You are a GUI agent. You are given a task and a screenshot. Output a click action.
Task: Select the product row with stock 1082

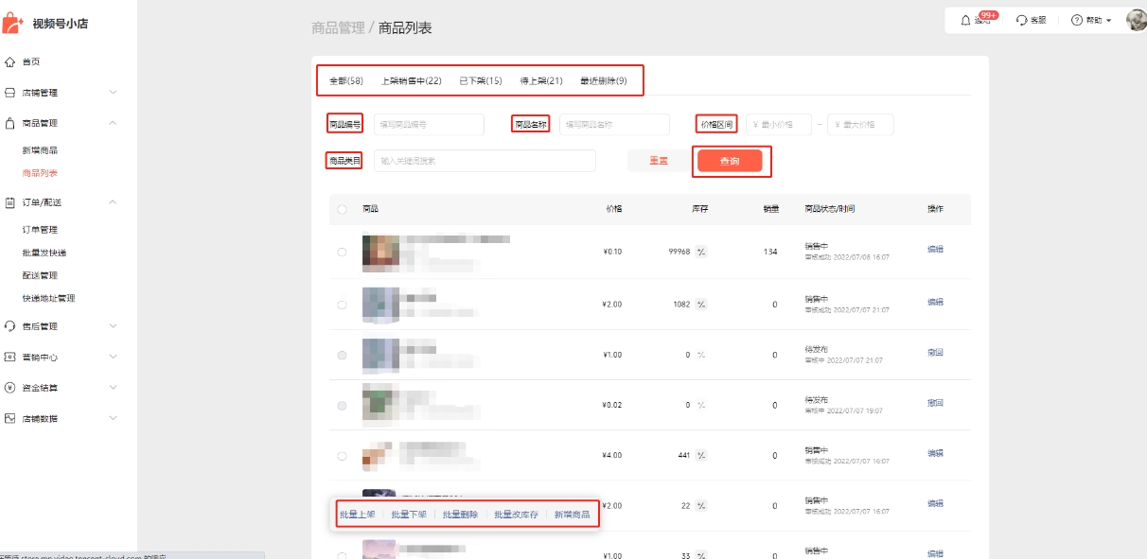[x=342, y=305]
